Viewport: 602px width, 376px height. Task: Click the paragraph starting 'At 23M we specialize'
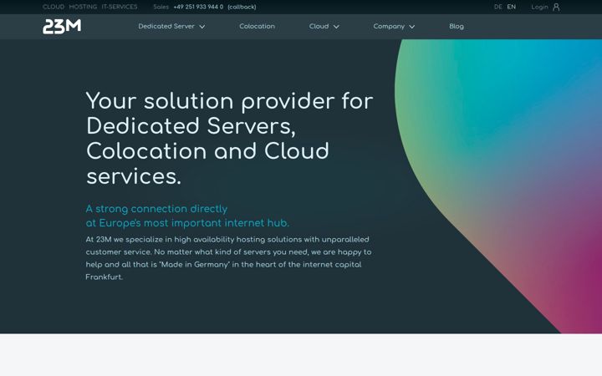pyautogui.click(x=228, y=258)
